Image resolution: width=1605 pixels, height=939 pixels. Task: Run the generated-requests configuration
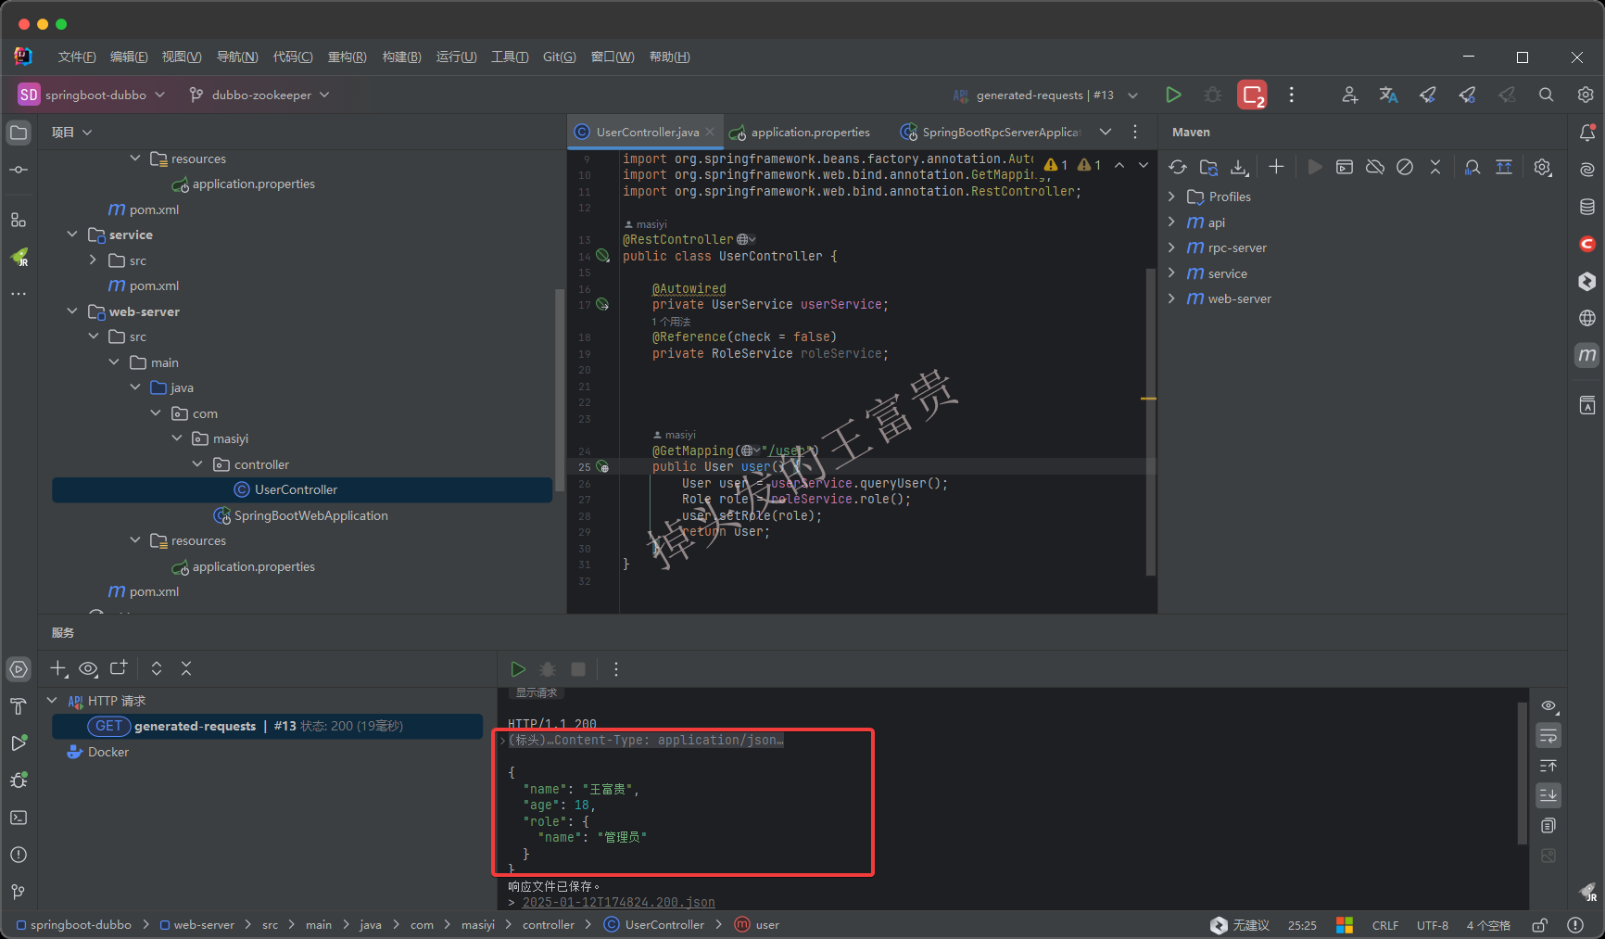tap(1173, 95)
